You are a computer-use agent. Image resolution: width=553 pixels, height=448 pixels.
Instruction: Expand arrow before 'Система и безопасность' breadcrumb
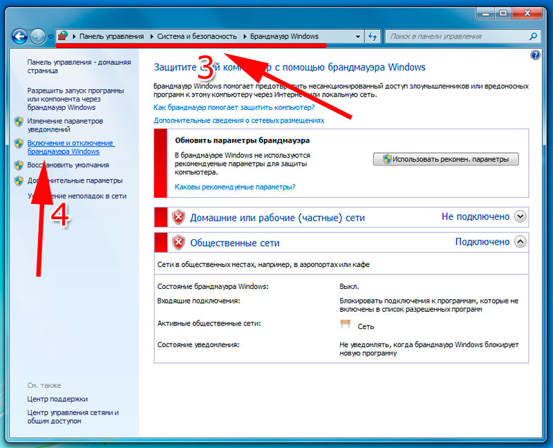click(151, 37)
